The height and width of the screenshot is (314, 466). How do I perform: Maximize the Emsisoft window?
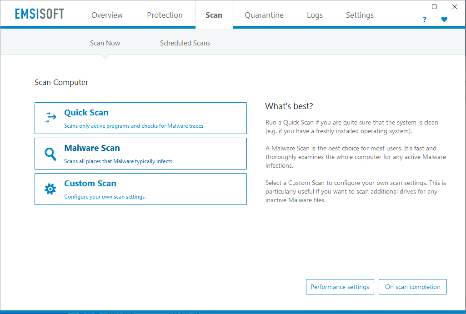pos(434,7)
